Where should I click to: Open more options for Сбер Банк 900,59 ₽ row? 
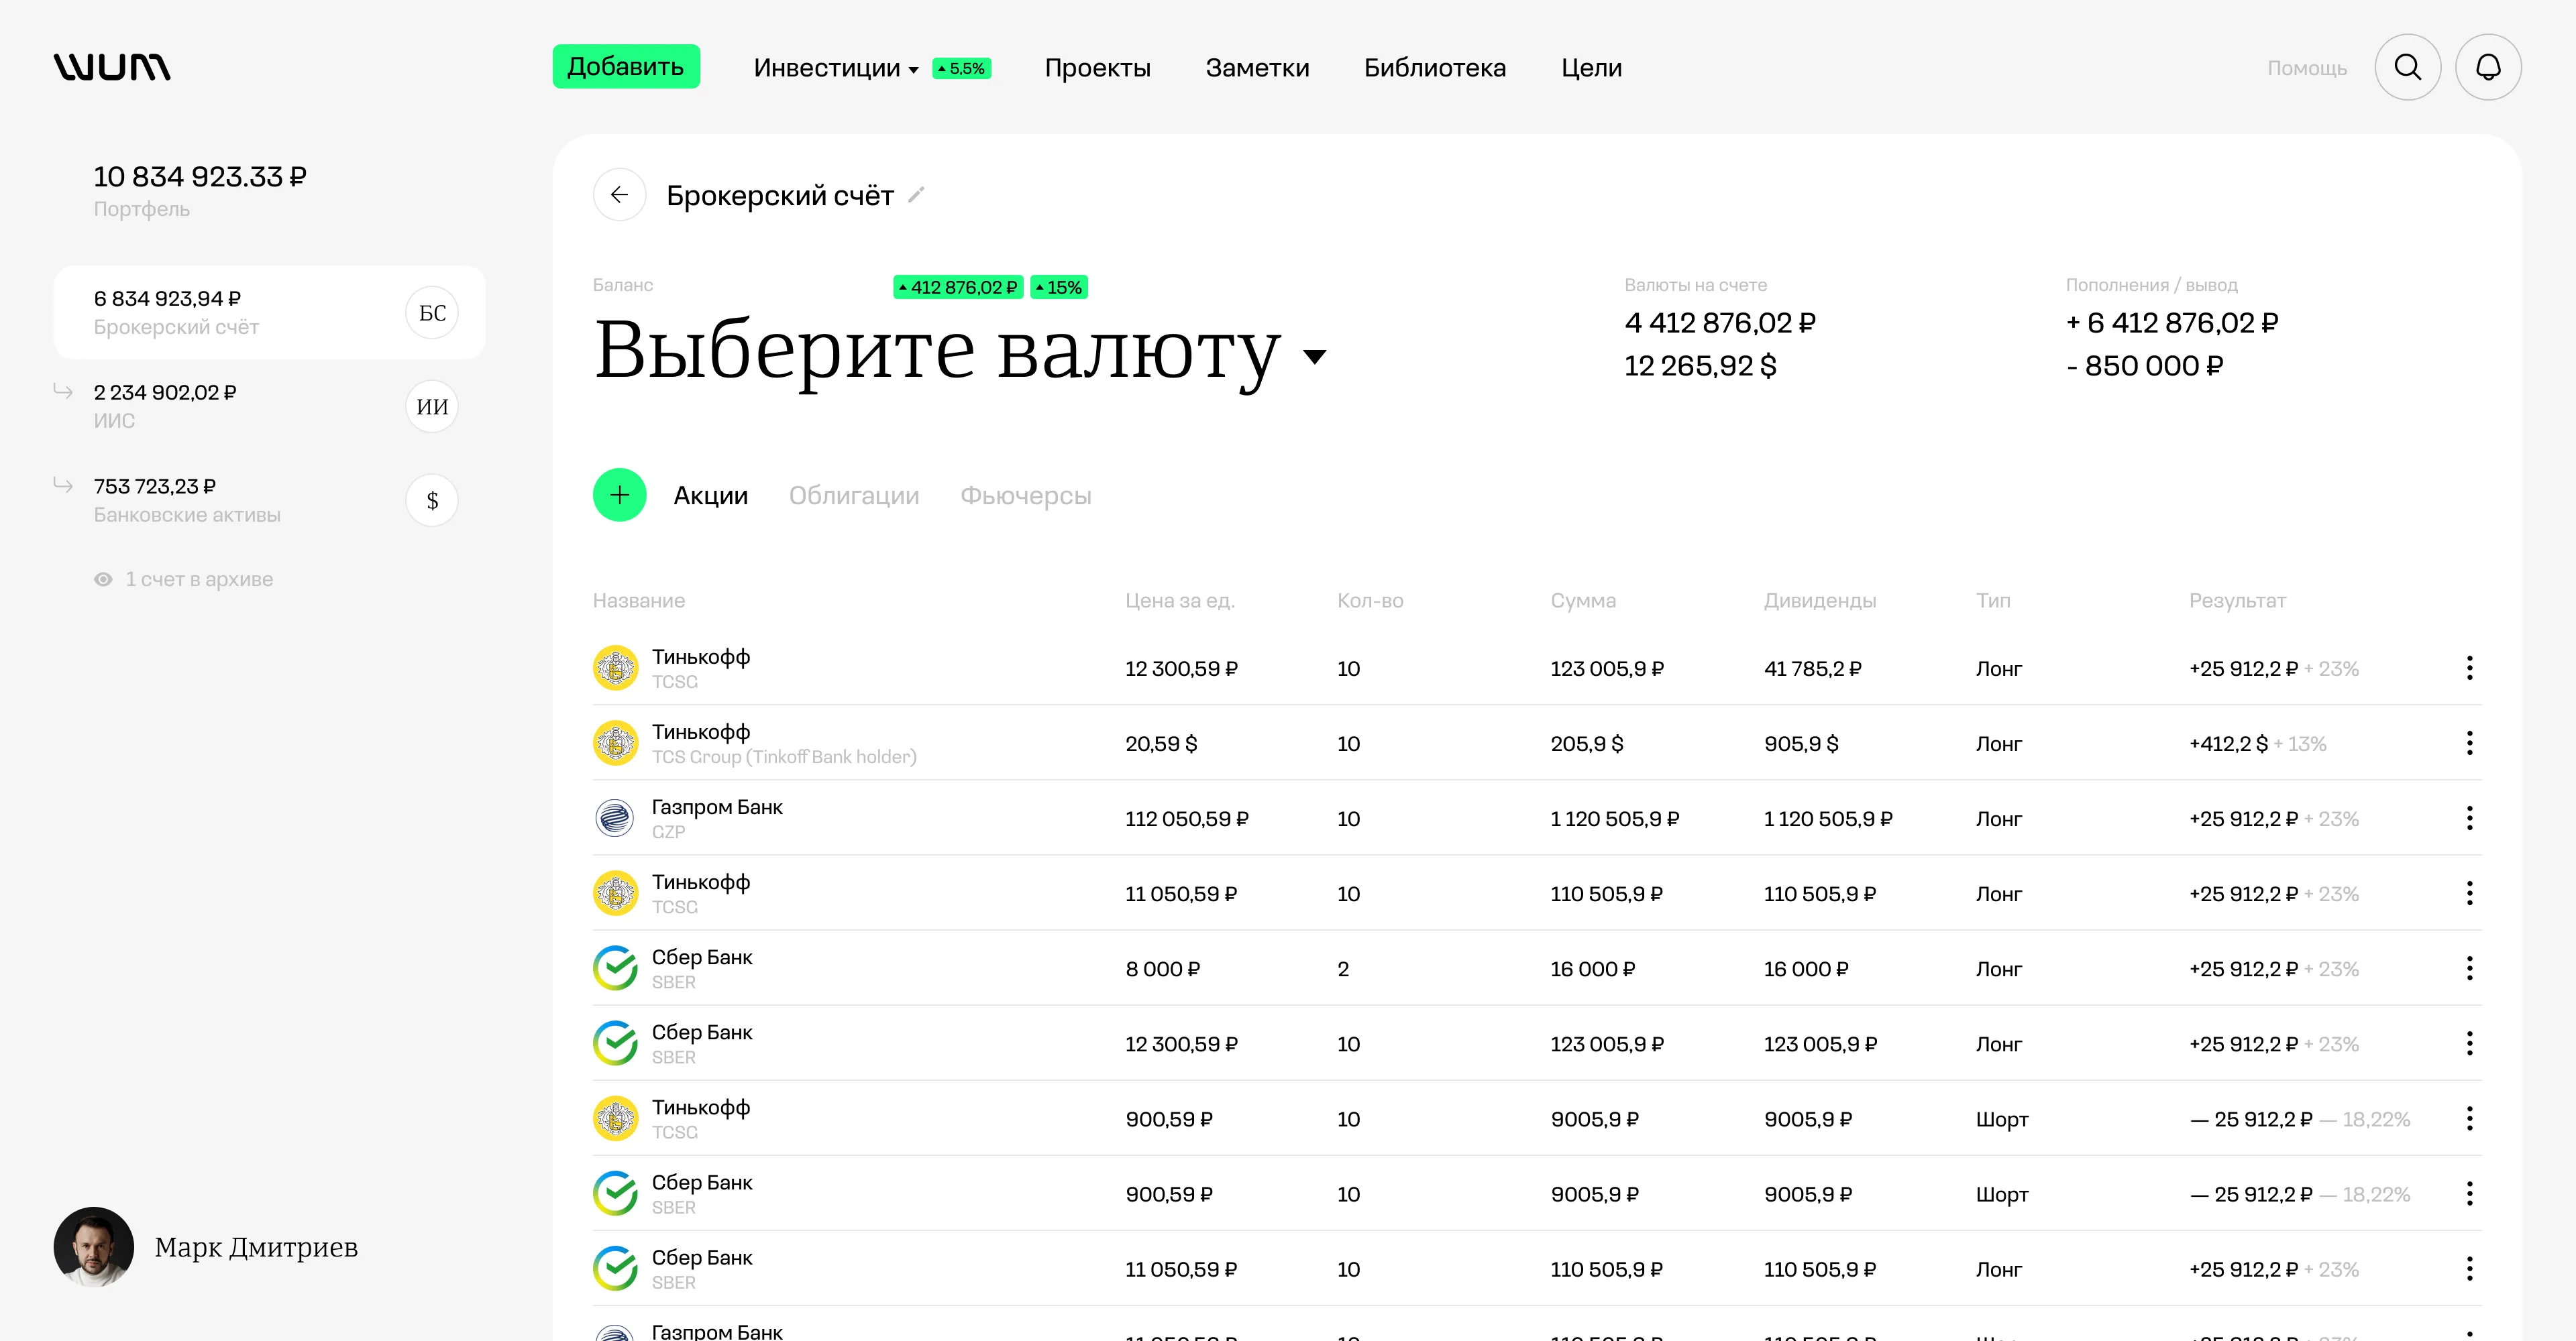pos(2469,1193)
